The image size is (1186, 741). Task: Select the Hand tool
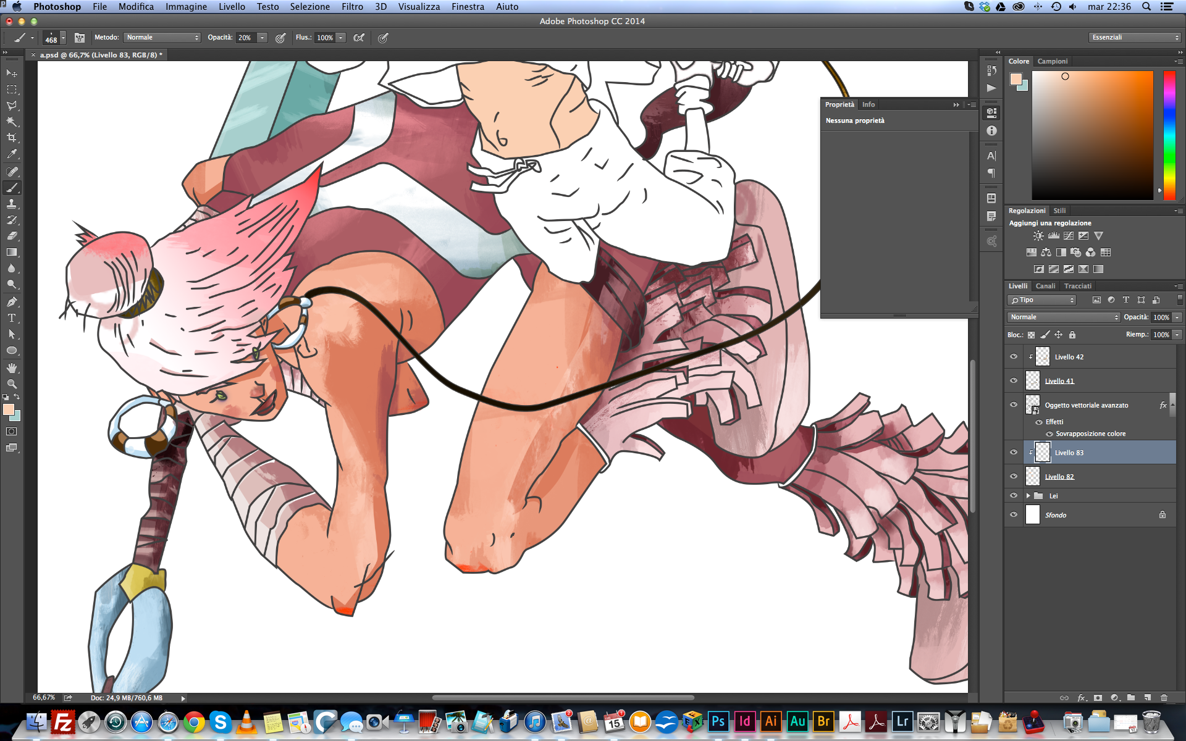point(12,367)
